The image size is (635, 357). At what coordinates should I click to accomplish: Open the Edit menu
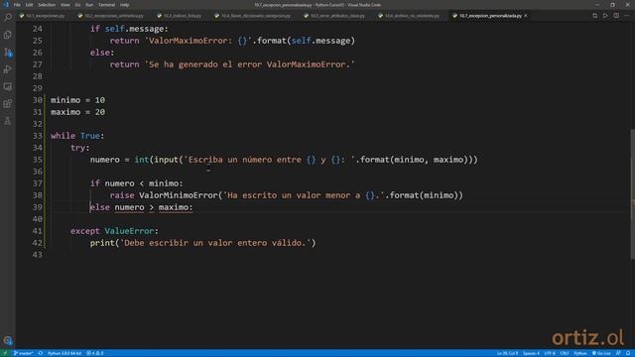(29, 5)
